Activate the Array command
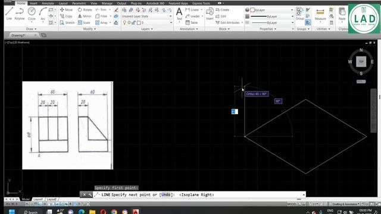This screenshot has width=381, height=214. click(x=102, y=23)
